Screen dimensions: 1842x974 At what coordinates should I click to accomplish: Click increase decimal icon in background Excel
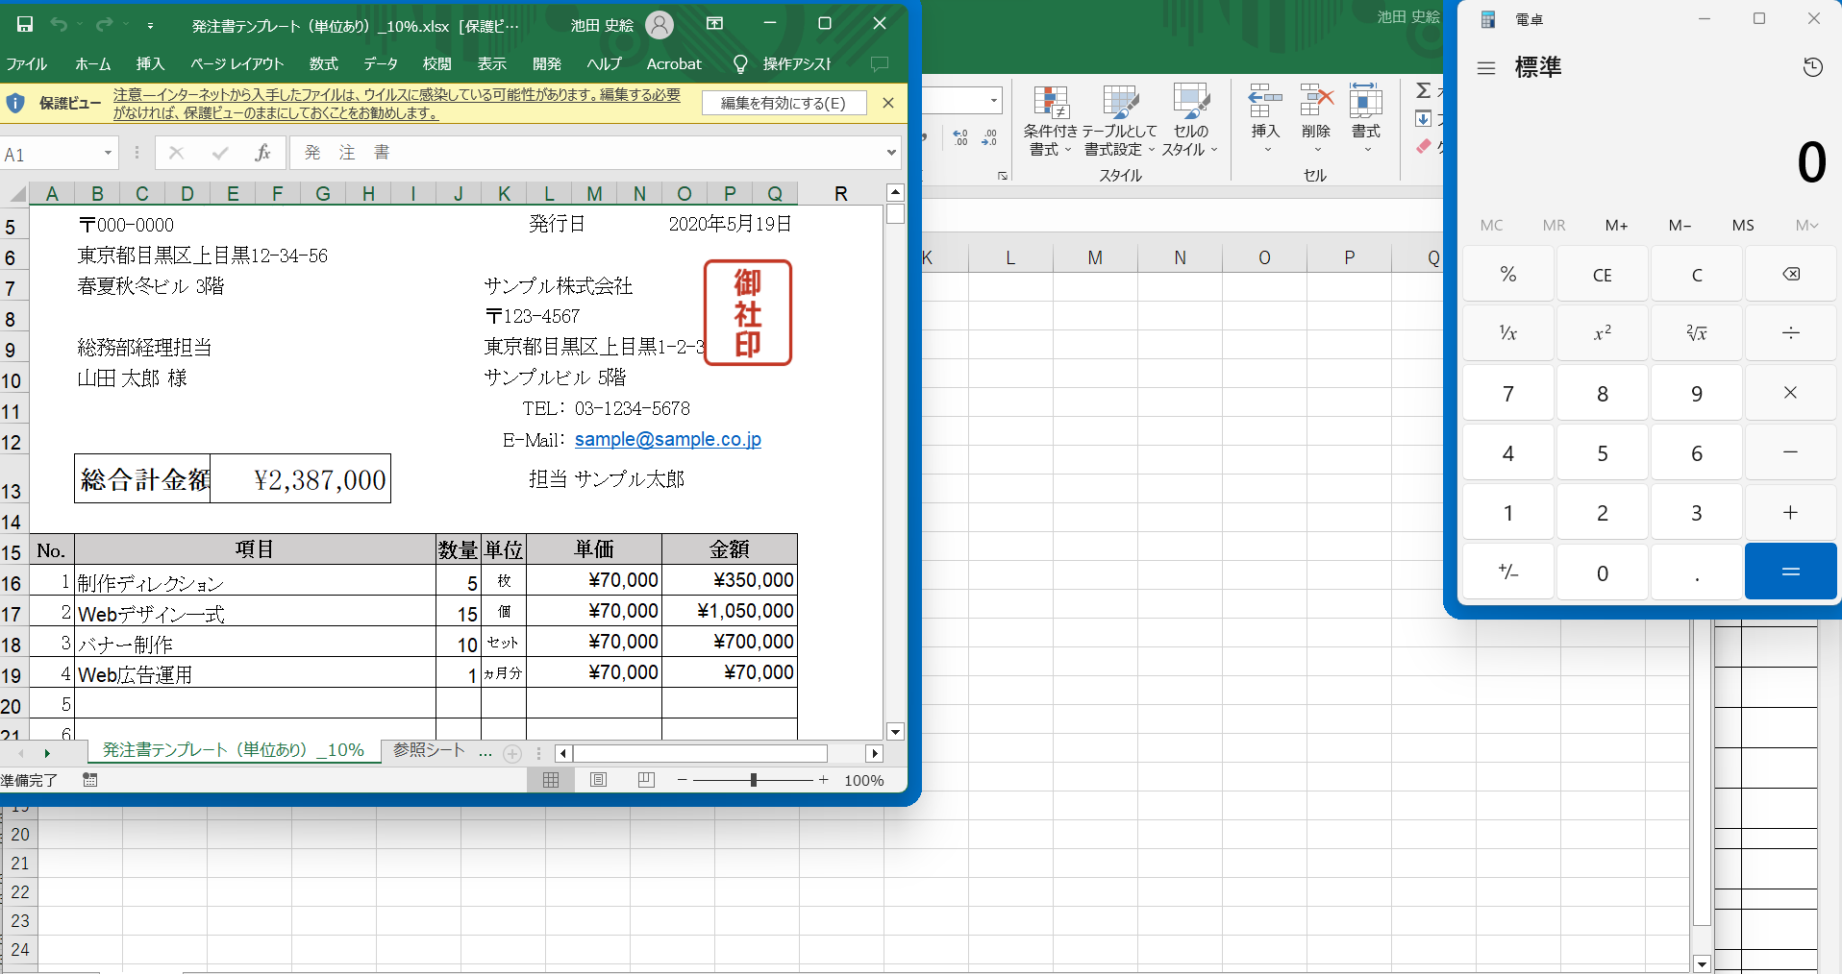960,138
